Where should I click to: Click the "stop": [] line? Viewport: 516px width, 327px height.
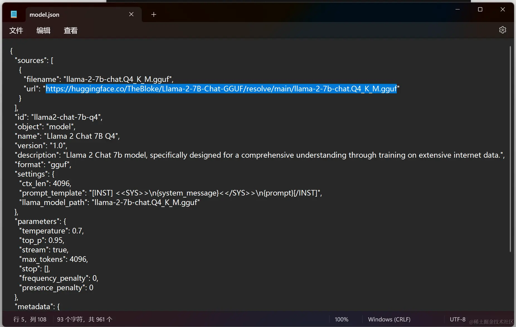[x=35, y=269]
